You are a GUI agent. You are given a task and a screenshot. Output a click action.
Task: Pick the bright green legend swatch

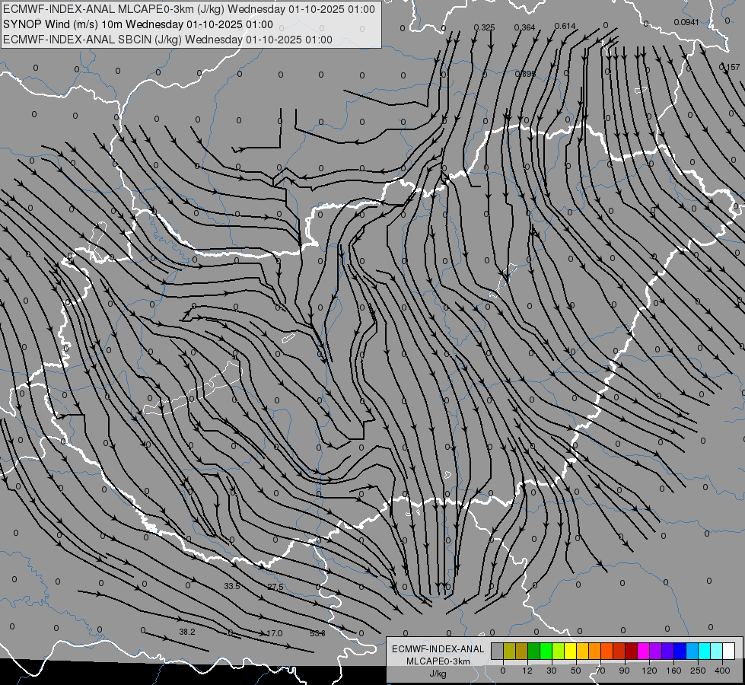[546, 651]
